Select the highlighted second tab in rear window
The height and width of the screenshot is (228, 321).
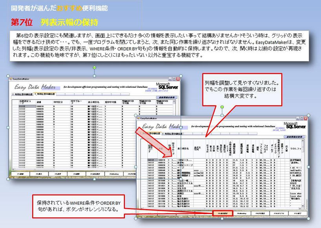click(45, 94)
